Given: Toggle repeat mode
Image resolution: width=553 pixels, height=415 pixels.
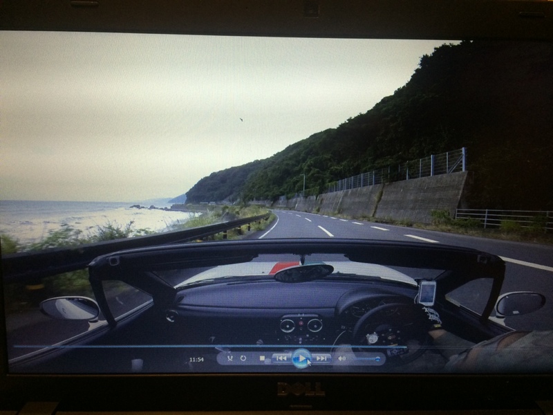Looking at the screenshot, I should click(x=243, y=358).
